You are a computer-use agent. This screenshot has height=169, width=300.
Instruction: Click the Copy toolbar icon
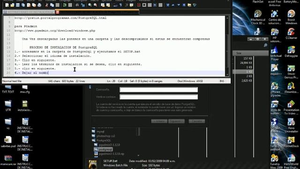[x=52, y=5]
